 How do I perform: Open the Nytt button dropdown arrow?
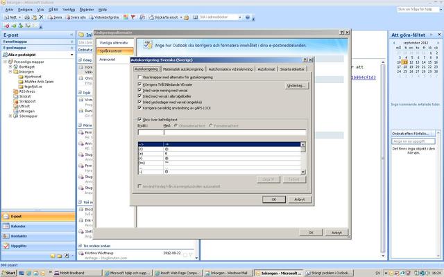coord(20,17)
